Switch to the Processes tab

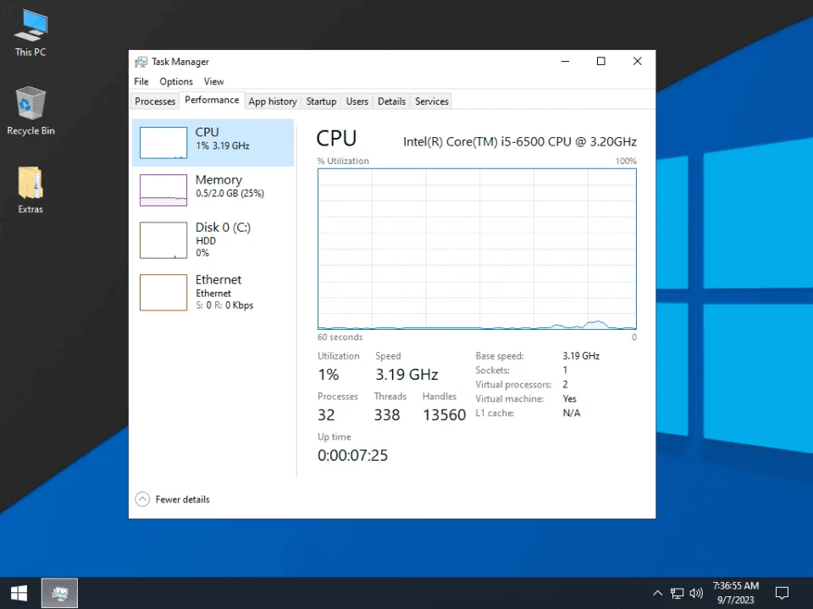click(155, 101)
